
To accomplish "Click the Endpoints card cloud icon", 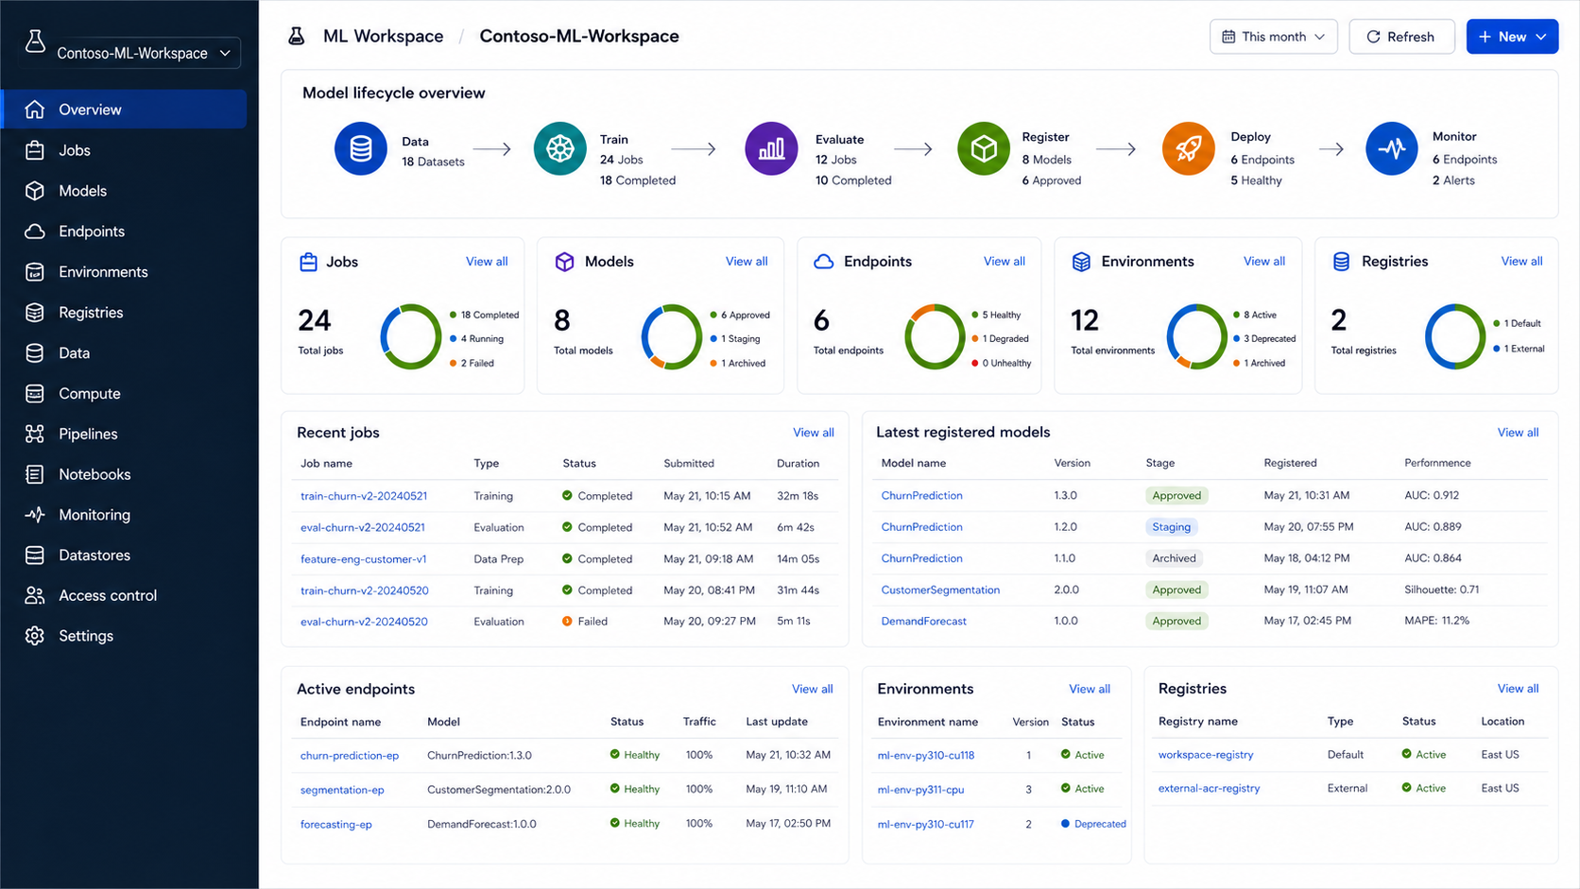I will pos(824,262).
